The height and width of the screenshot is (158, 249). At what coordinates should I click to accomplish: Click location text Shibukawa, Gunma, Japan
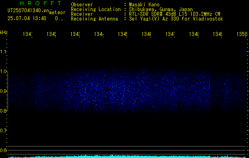(x=161, y=9)
